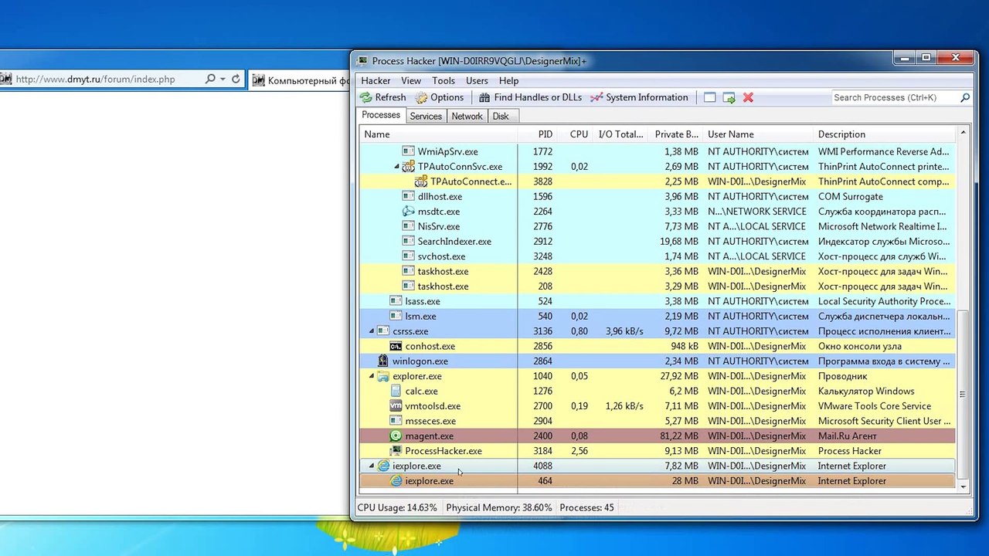Click the ProcessHacker.exe process icon
The height and width of the screenshot is (556, 989).
pos(396,451)
